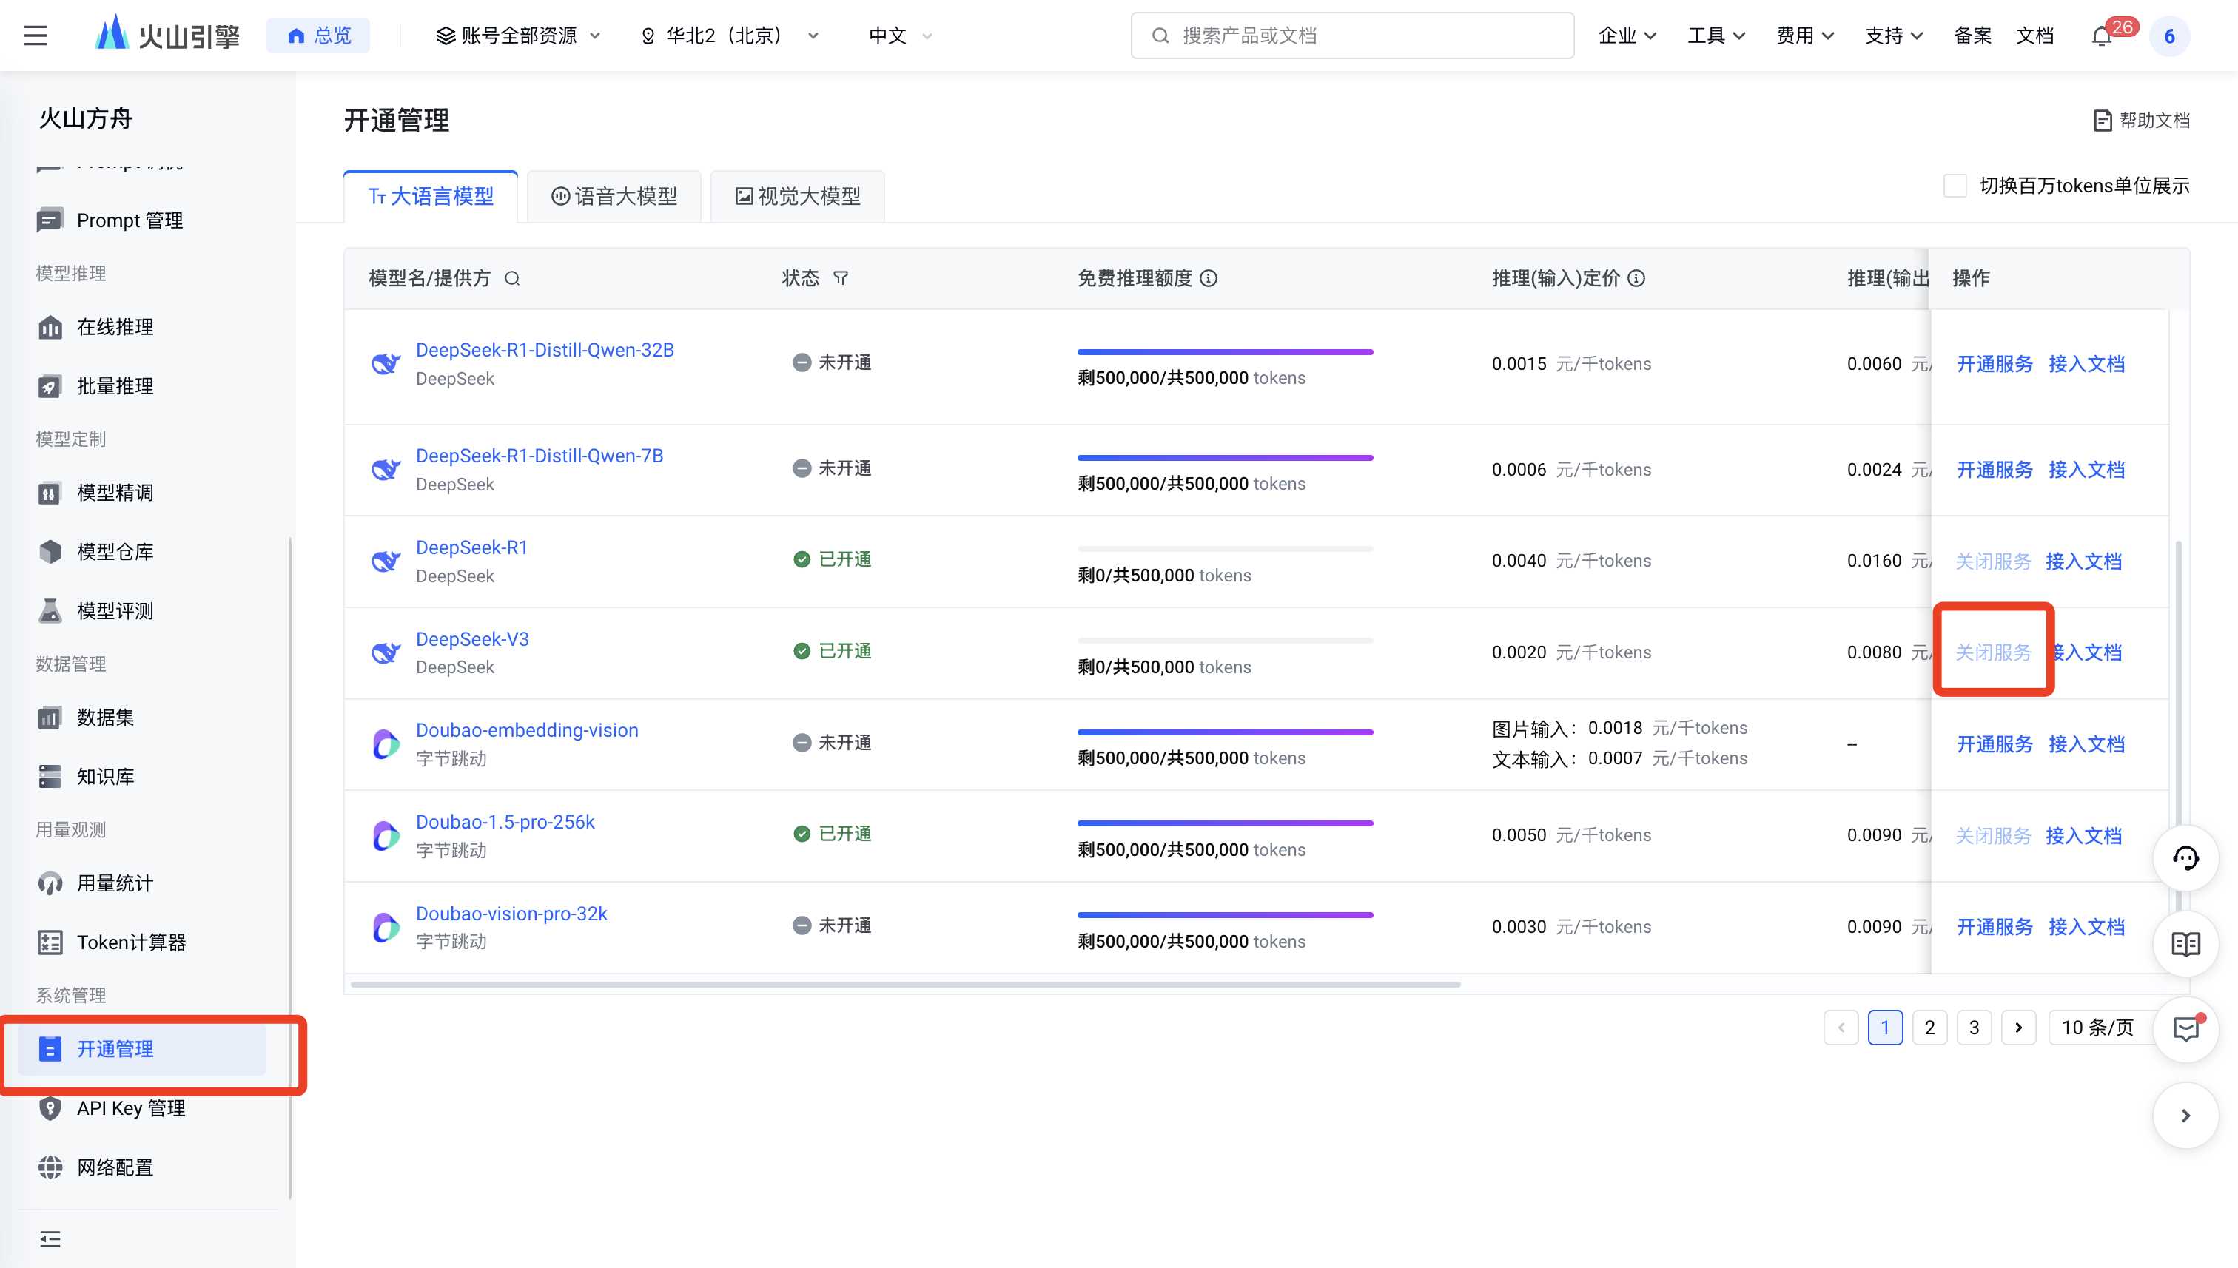The height and width of the screenshot is (1268, 2238).
Task: Switch to the 语音大模型 tab
Action: 614,196
